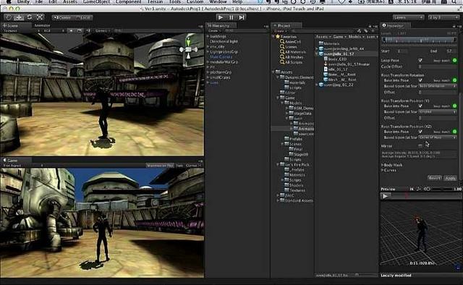Click the animation clip timeline range bar

pos(420,40)
